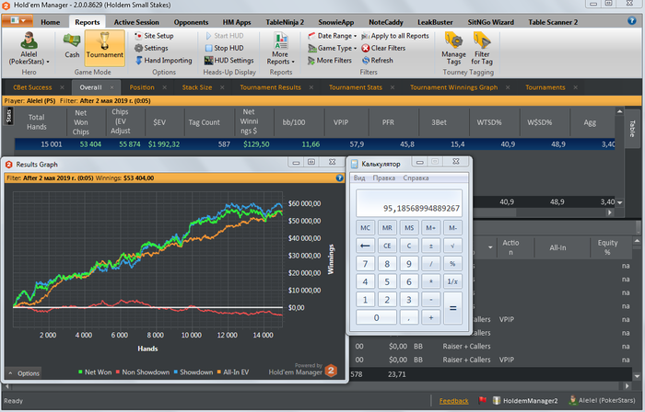Open the vertical Table side tab

(x=632, y=129)
